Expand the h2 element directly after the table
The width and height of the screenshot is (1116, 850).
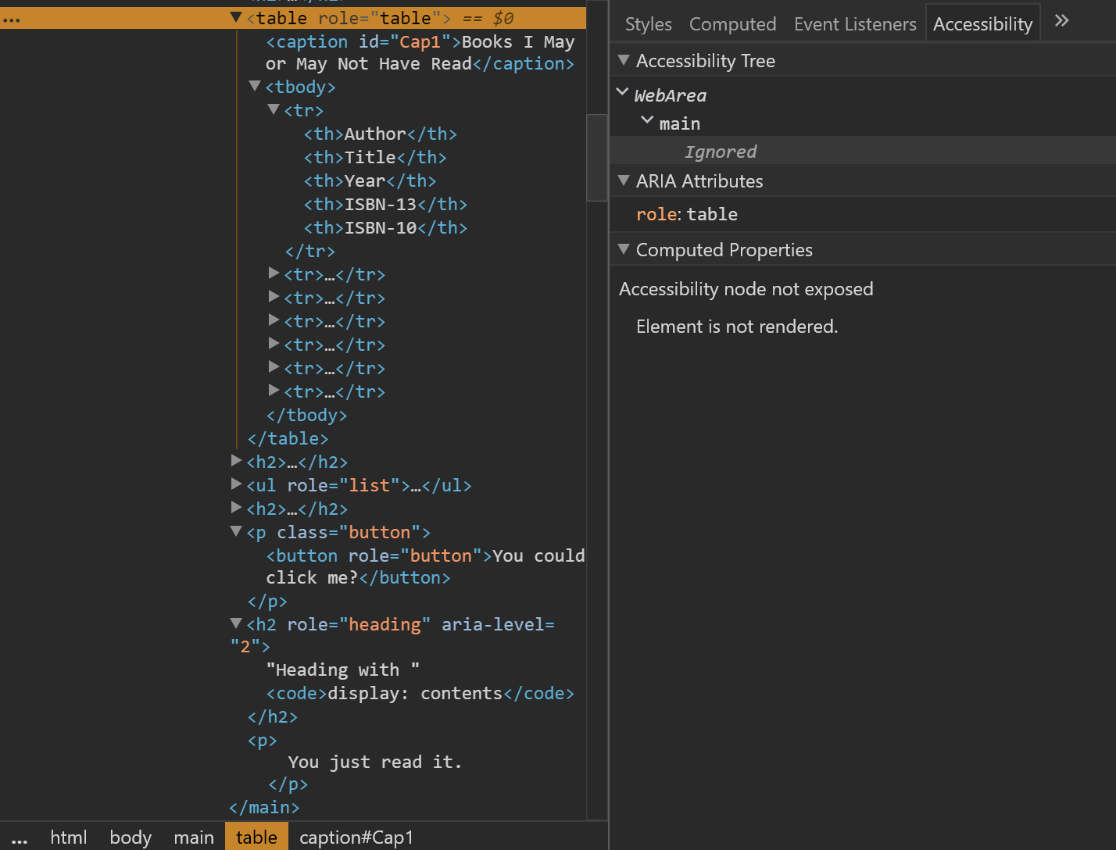click(x=236, y=461)
